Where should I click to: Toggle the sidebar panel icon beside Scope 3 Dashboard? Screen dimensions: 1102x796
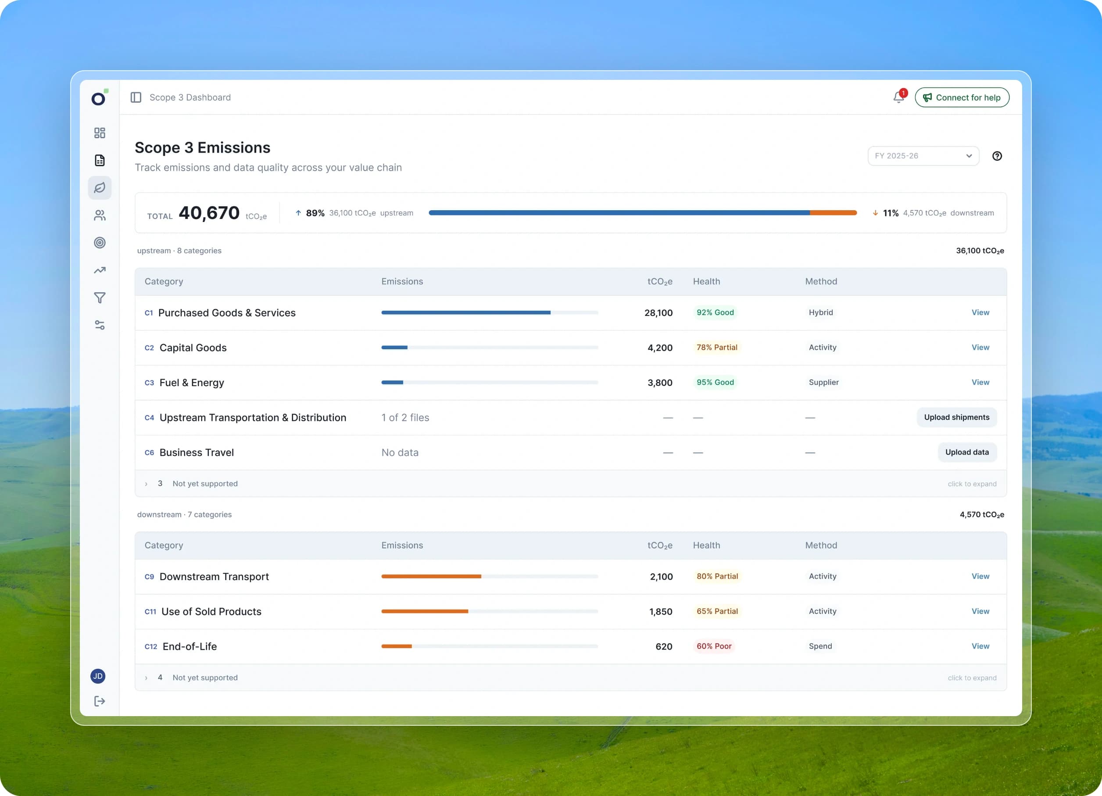[136, 97]
